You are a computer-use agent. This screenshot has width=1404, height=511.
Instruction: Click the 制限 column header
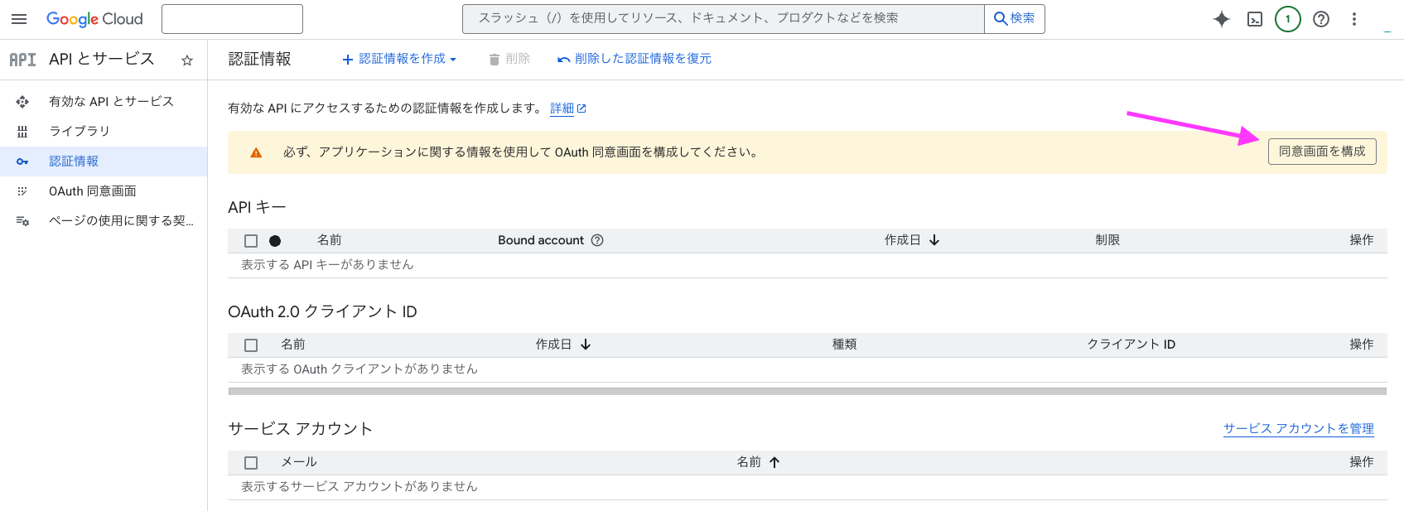pyautogui.click(x=1107, y=240)
